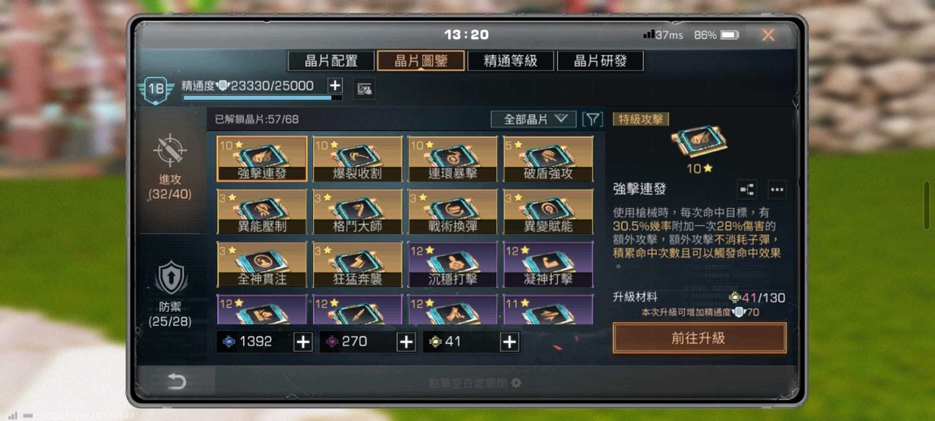Go to the 晶片研發 tab

coord(600,61)
